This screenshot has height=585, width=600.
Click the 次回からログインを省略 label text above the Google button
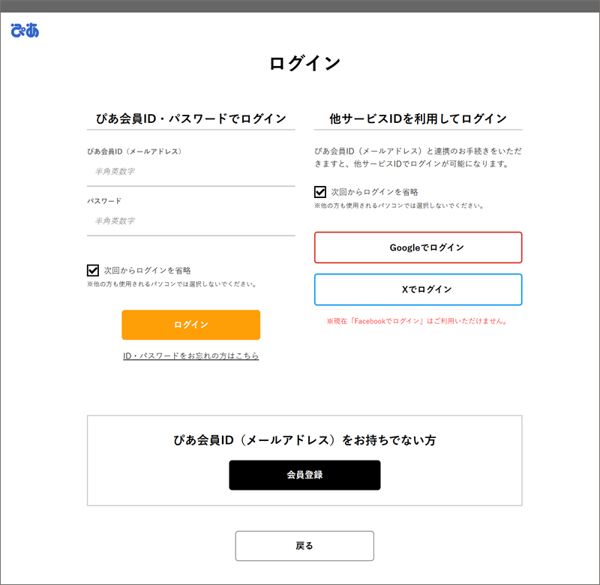click(374, 192)
